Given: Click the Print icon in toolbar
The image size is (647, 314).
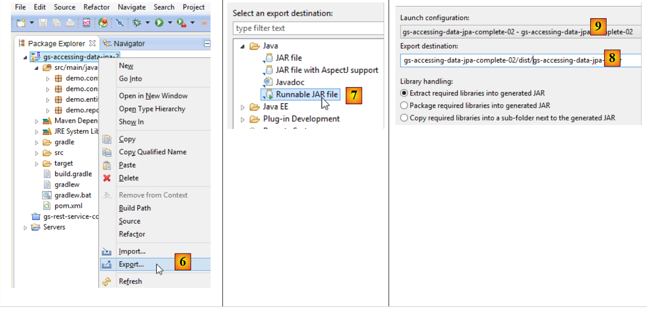Looking at the screenshot, I should (71, 23).
